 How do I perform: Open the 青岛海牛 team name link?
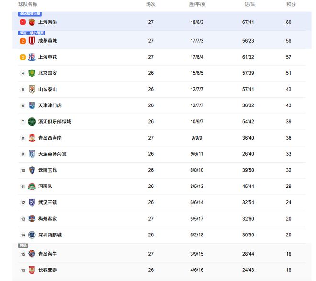(47, 254)
